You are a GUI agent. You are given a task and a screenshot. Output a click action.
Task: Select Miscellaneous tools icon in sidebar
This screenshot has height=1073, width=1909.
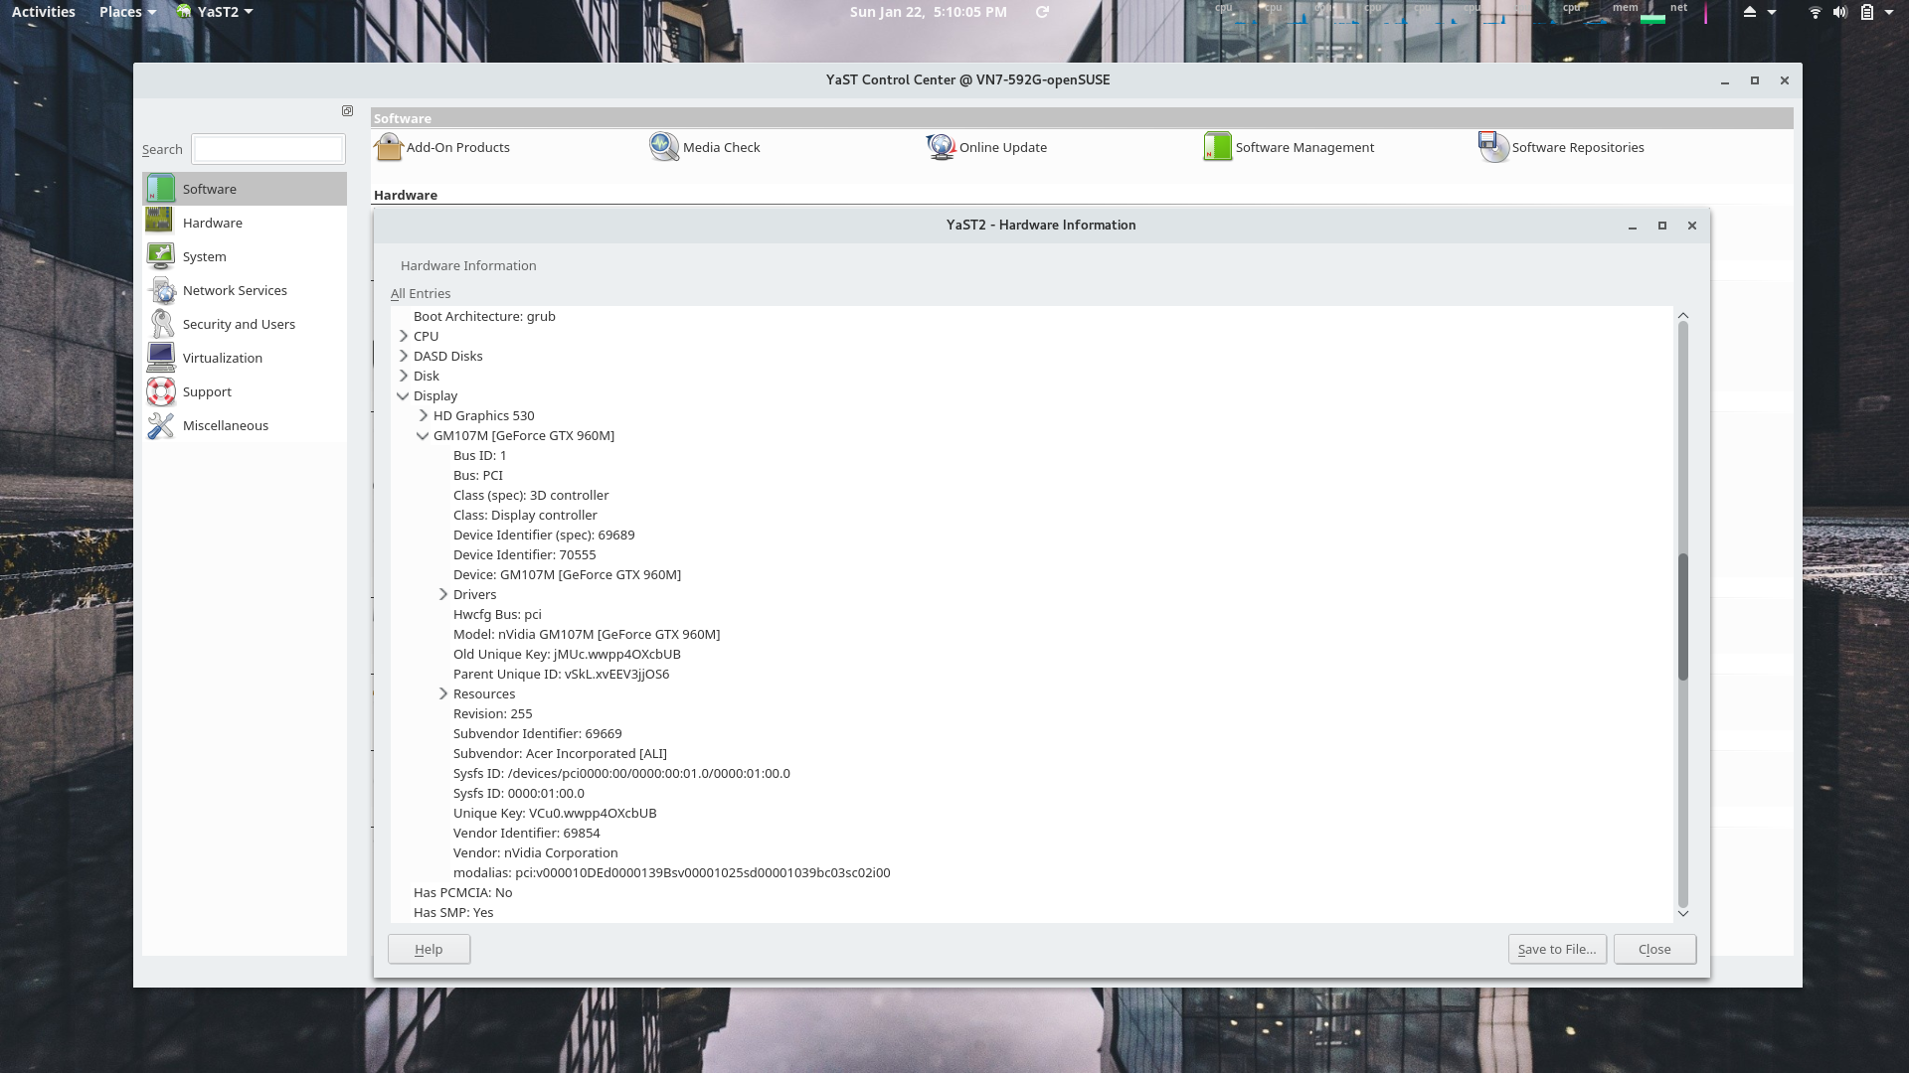tap(160, 425)
